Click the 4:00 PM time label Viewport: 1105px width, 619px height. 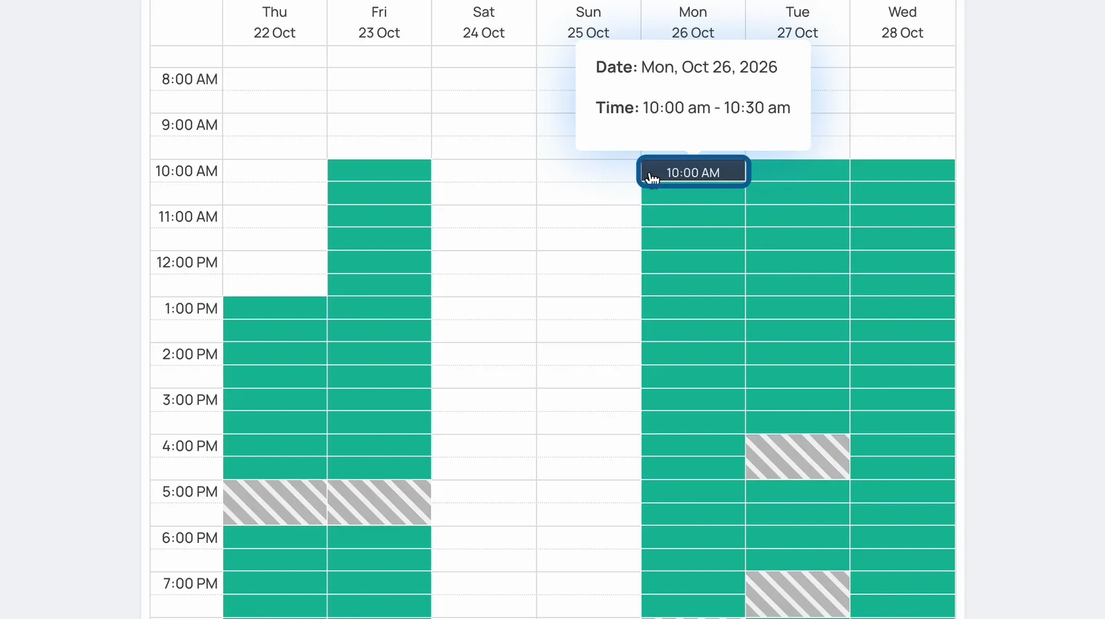click(x=190, y=446)
